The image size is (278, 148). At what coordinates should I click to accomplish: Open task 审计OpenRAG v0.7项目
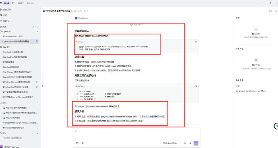(12, 36)
